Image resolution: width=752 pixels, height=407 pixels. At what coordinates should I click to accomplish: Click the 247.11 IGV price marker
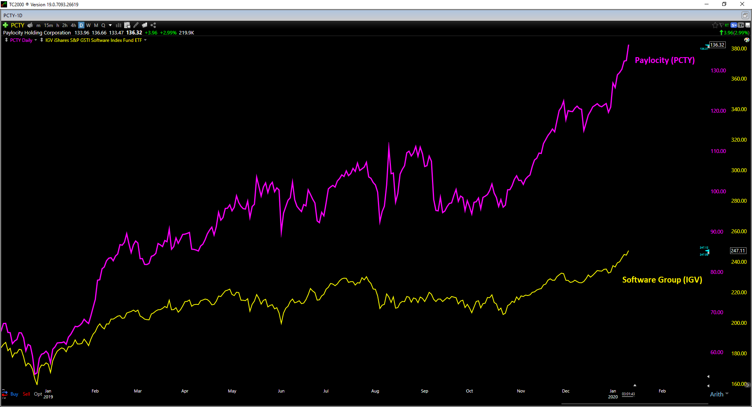click(738, 250)
